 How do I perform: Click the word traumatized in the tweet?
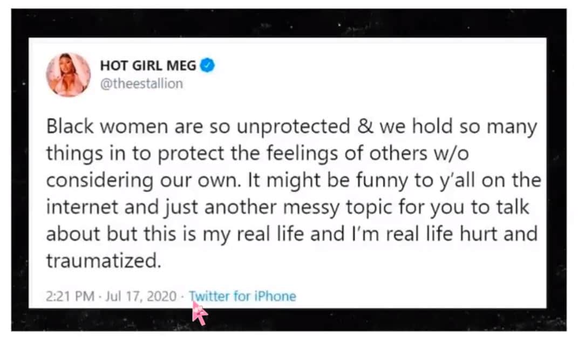coord(103,261)
